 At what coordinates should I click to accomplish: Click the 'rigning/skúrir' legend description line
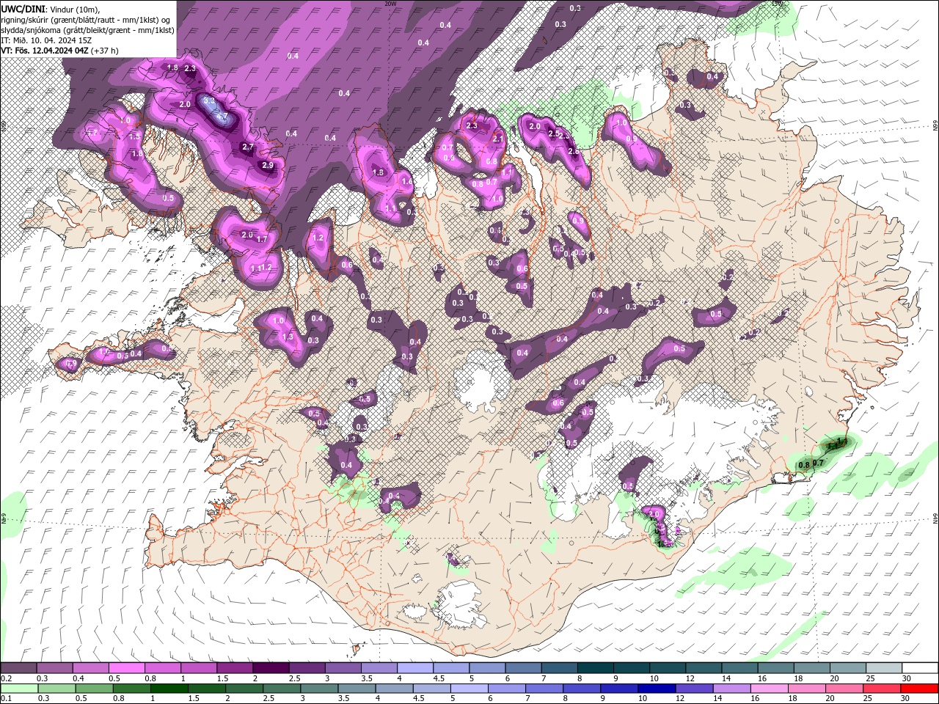point(87,19)
